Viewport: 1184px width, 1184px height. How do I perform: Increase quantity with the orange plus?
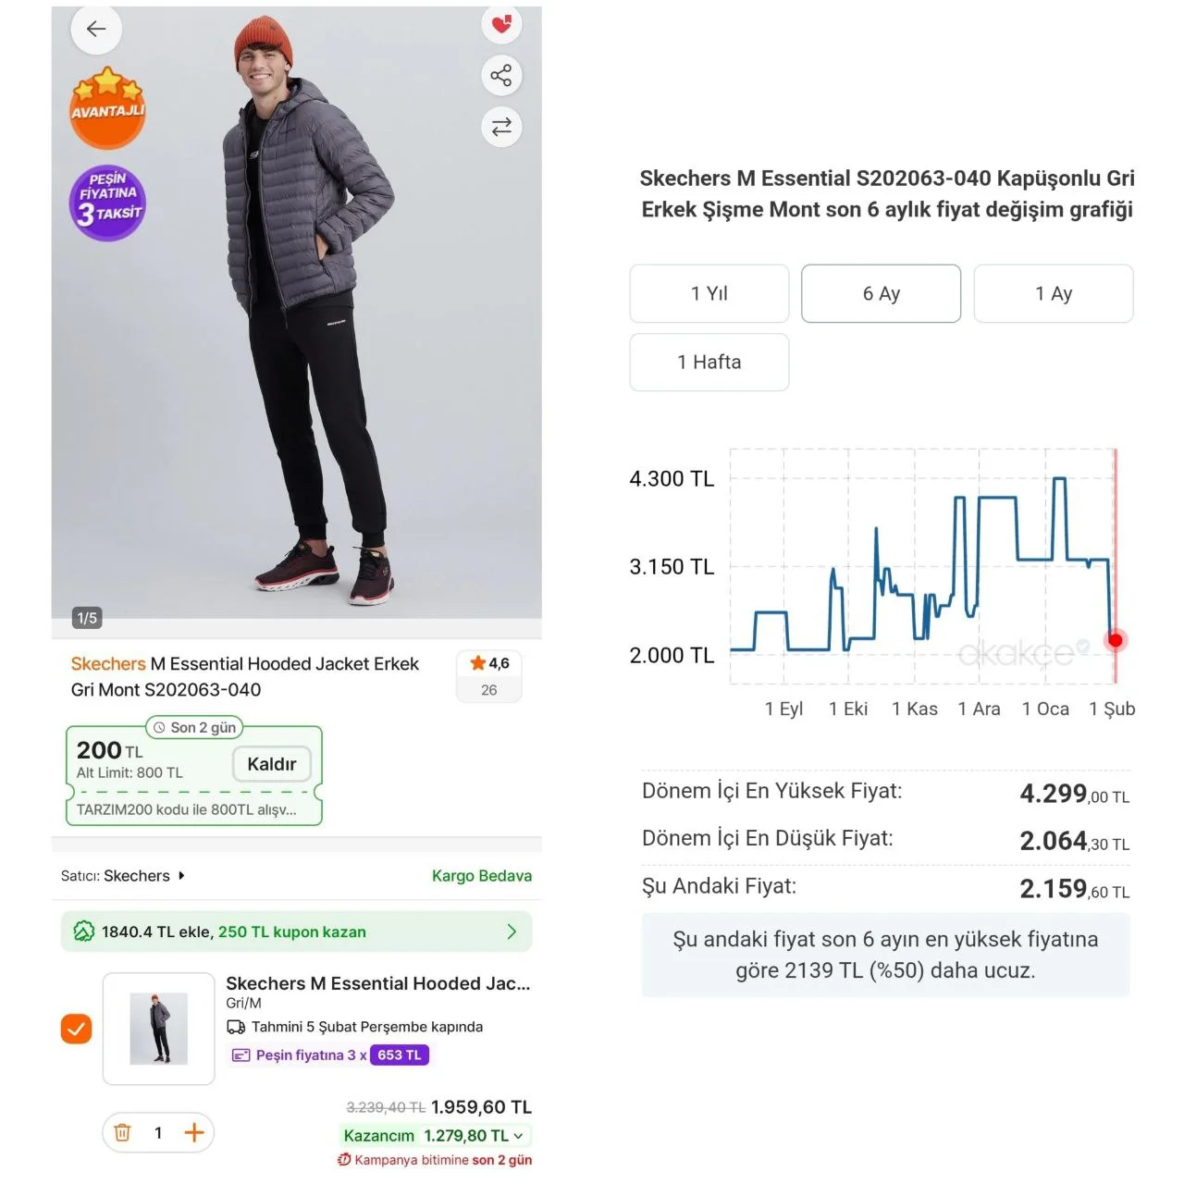point(194,1132)
